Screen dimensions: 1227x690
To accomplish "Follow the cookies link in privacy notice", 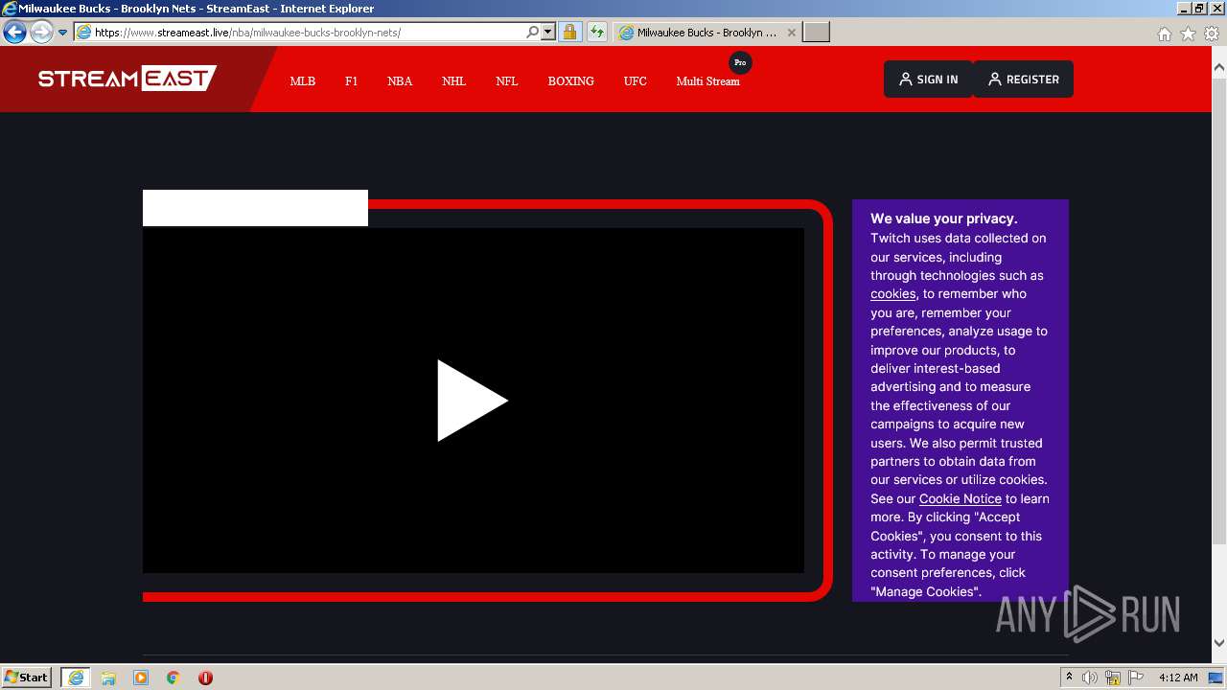I will click(x=892, y=294).
